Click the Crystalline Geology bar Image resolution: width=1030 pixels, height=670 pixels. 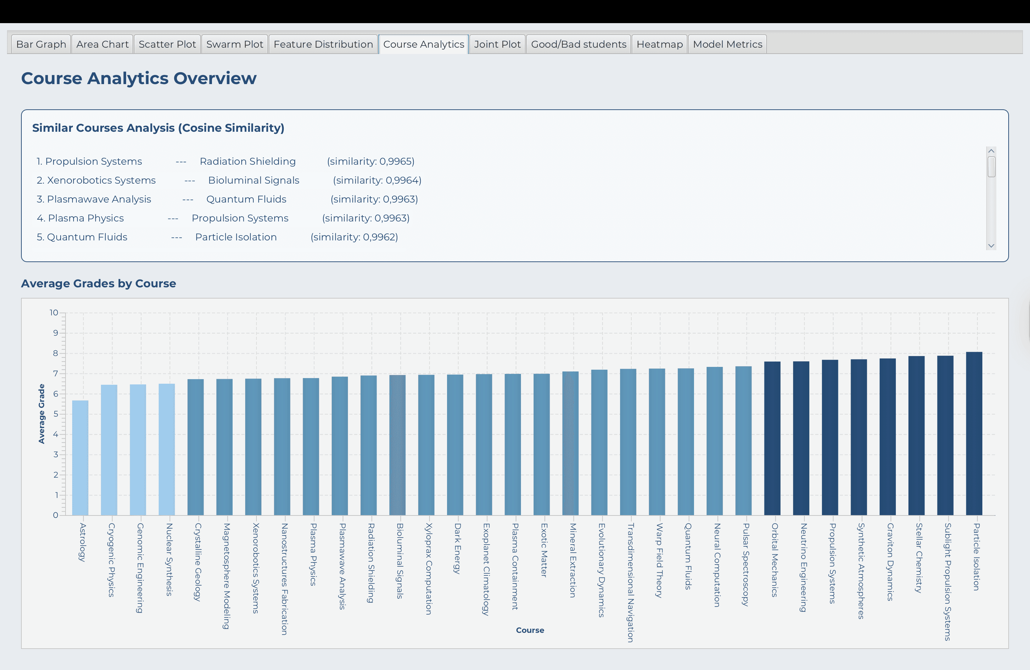(195, 447)
